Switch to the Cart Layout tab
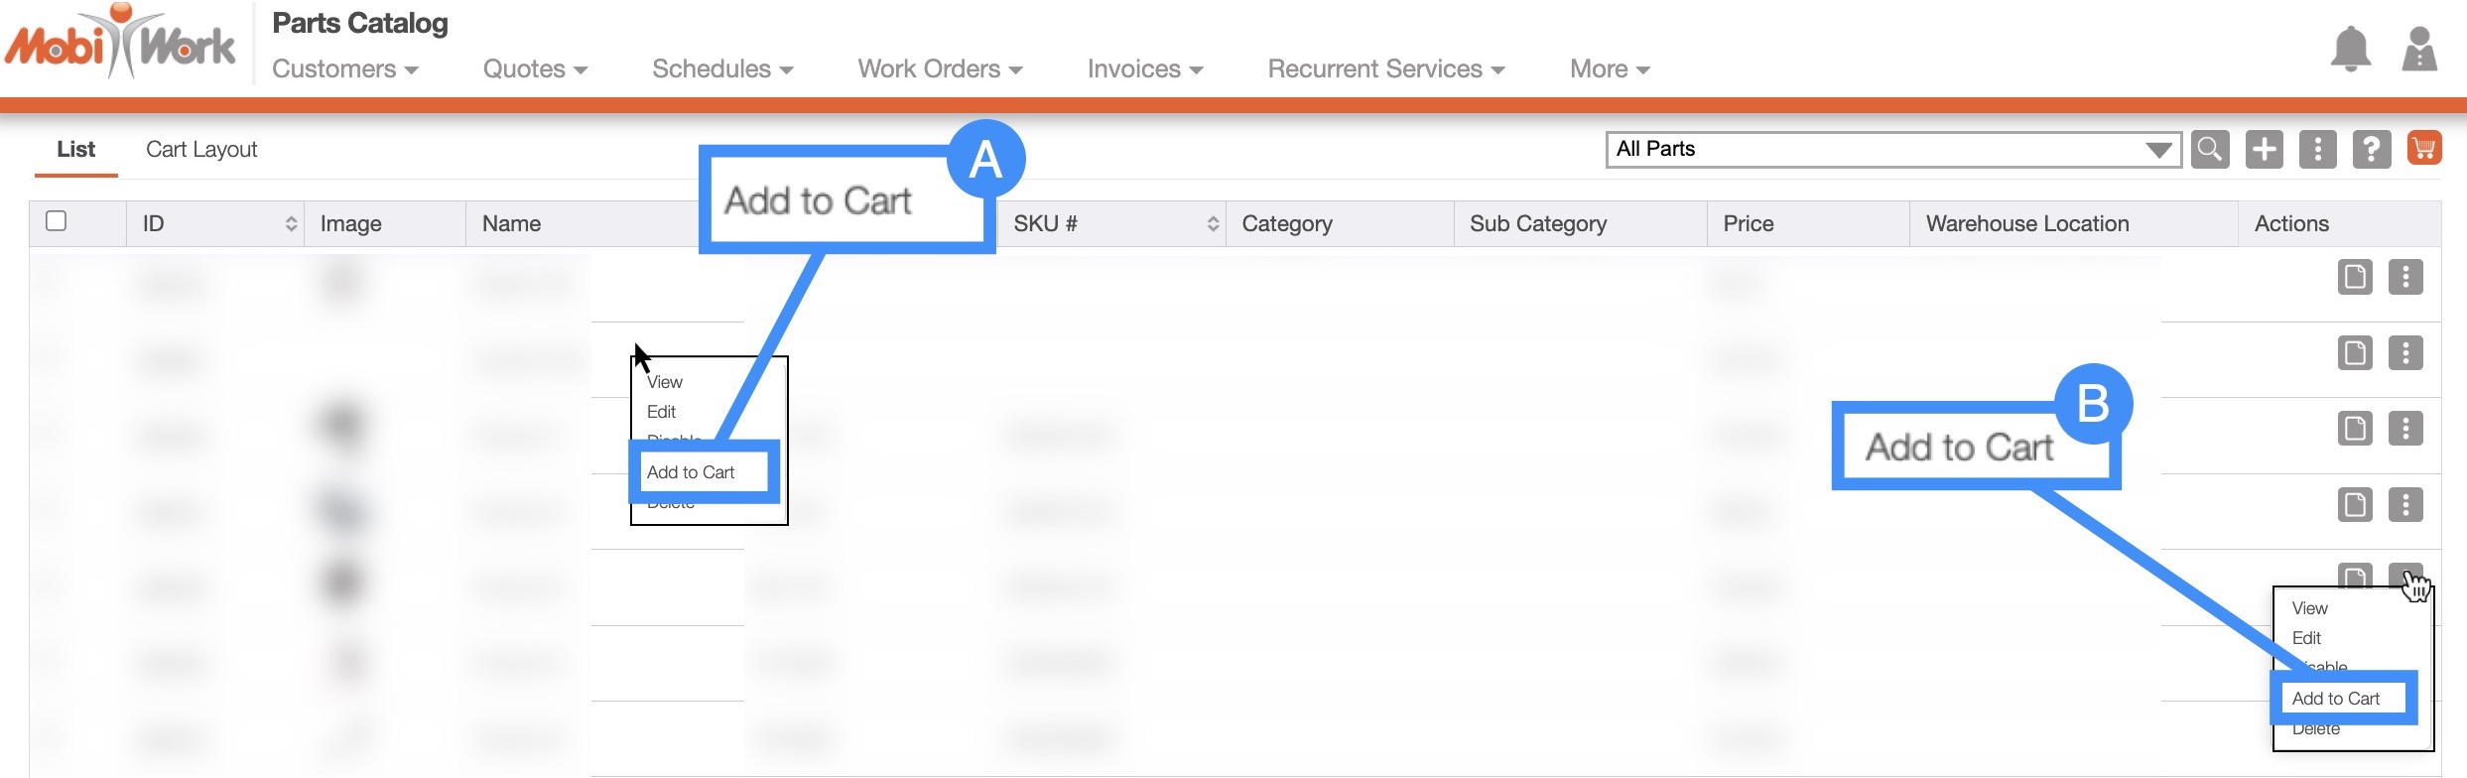 pos(201,150)
